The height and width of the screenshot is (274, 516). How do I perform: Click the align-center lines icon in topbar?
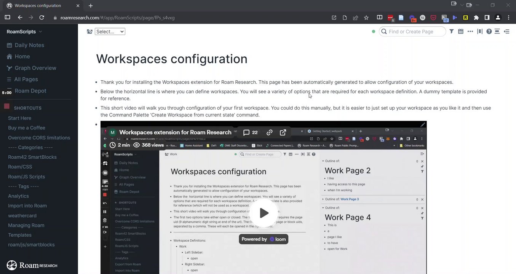[x=497, y=32]
